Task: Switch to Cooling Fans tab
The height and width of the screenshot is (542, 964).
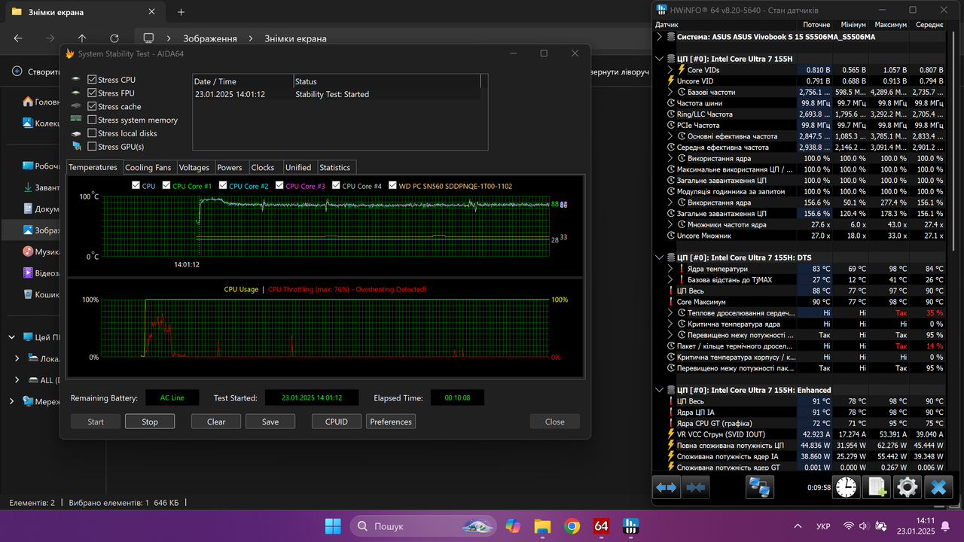Action: point(148,167)
